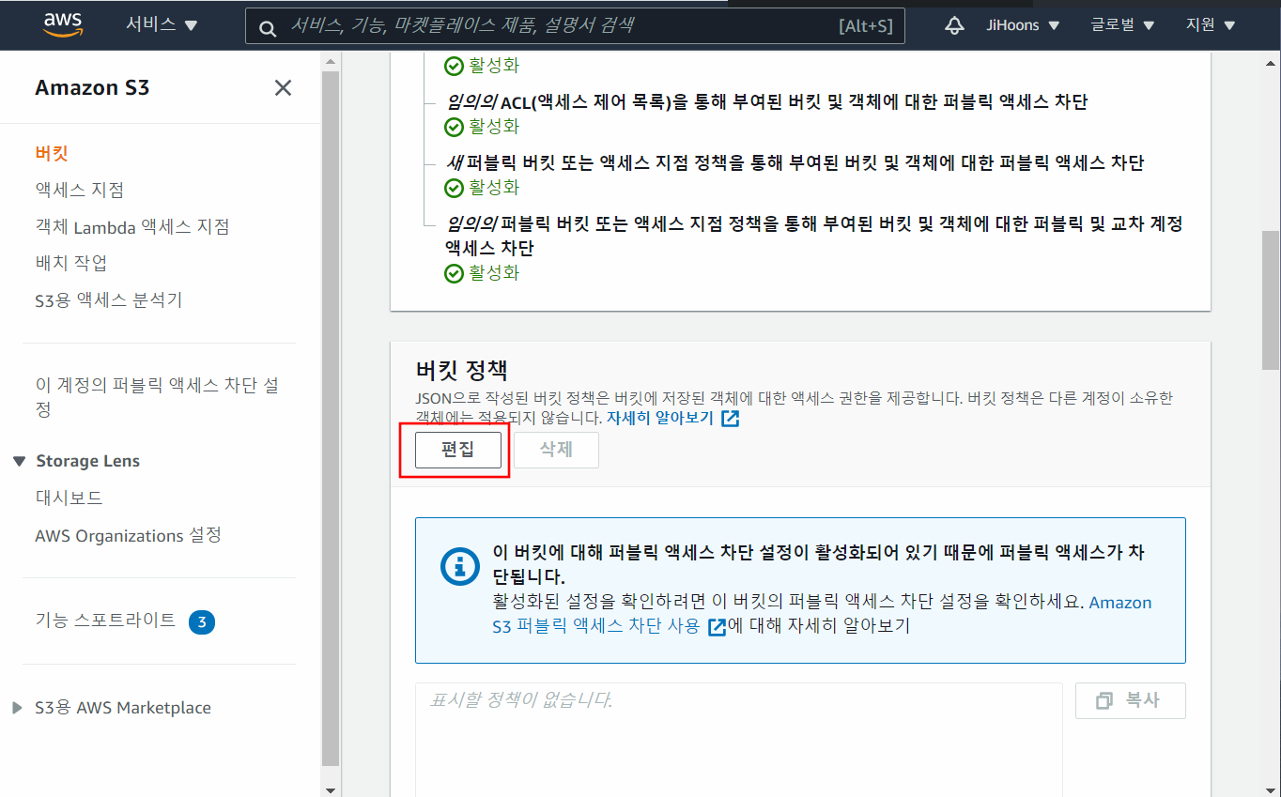
Task: Close the Amazon S3 sidebar panel
Action: pyautogui.click(x=283, y=88)
